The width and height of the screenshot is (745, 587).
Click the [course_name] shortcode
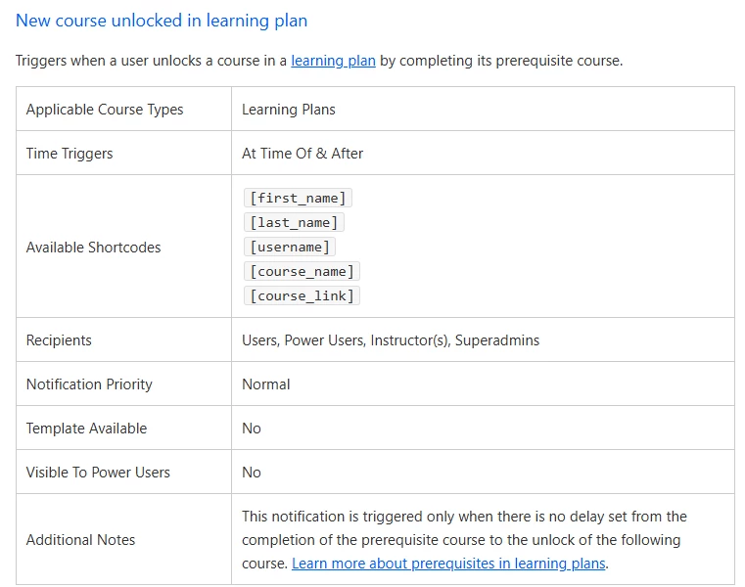tap(302, 271)
